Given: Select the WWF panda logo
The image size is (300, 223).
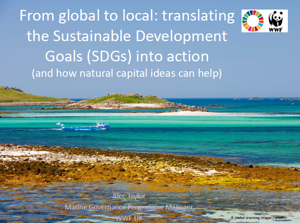Looking at the screenshot, I should tap(276, 20).
